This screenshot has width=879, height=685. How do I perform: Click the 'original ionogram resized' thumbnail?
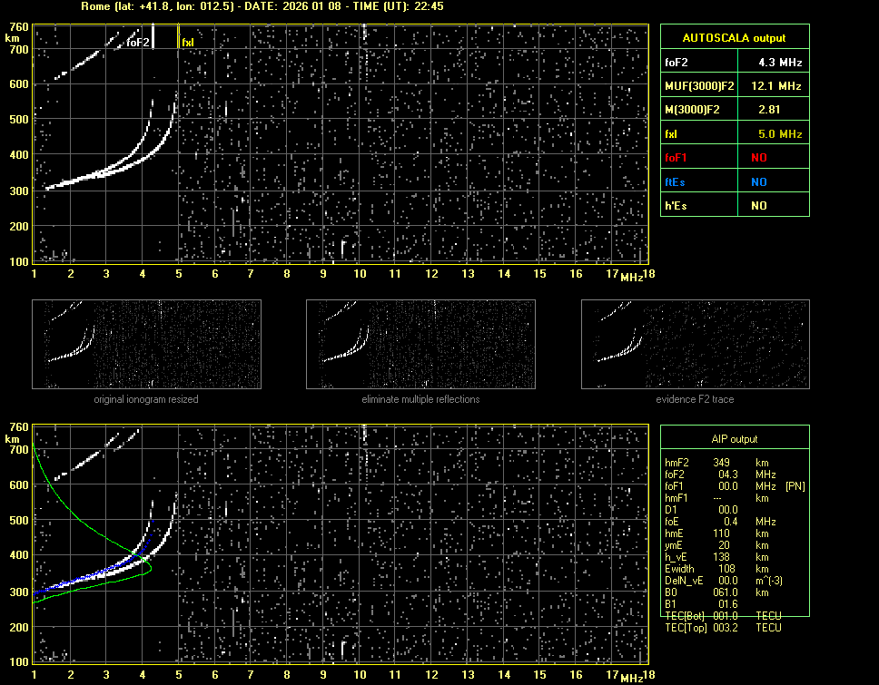pos(146,344)
